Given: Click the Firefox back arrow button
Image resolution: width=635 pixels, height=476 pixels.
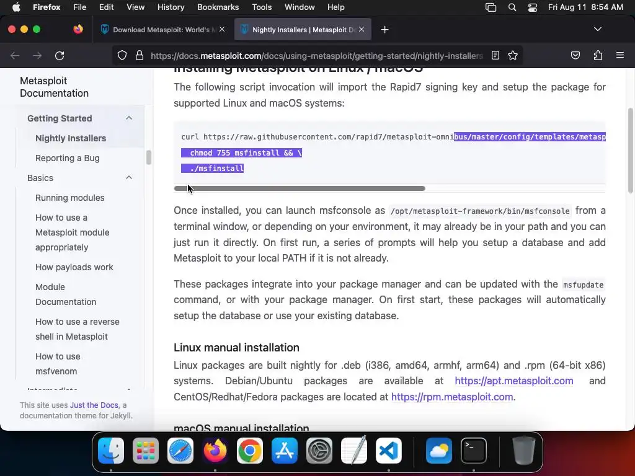Looking at the screenshot, I should coord(15,55).
